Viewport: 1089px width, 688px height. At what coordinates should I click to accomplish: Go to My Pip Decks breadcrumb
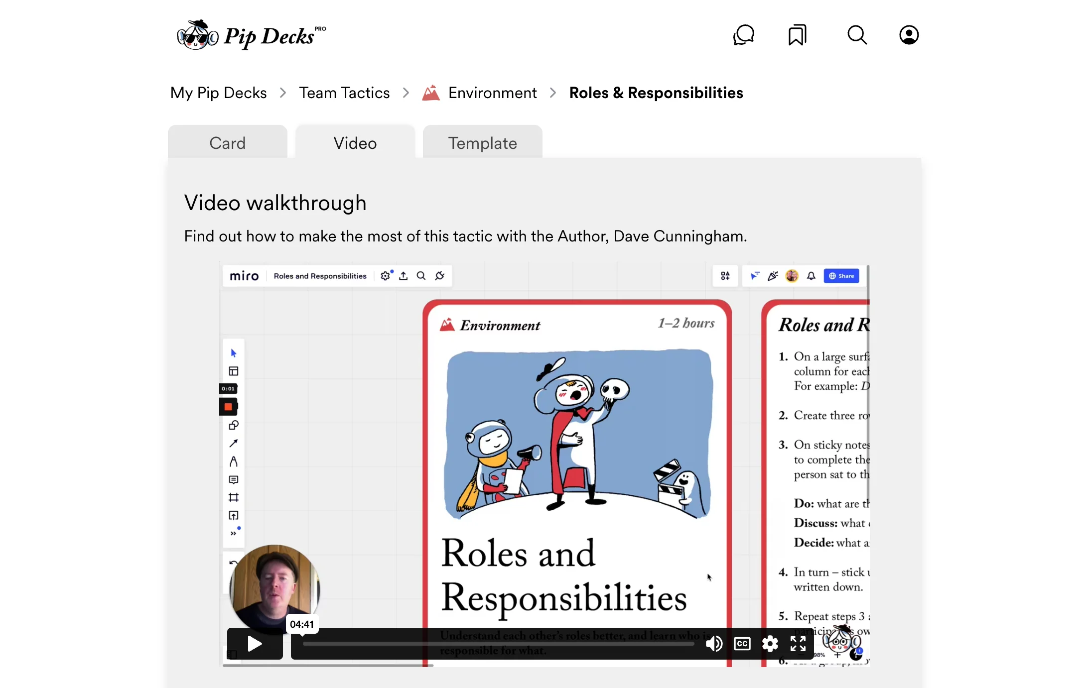pyautogui.click(x=218, y=93)
